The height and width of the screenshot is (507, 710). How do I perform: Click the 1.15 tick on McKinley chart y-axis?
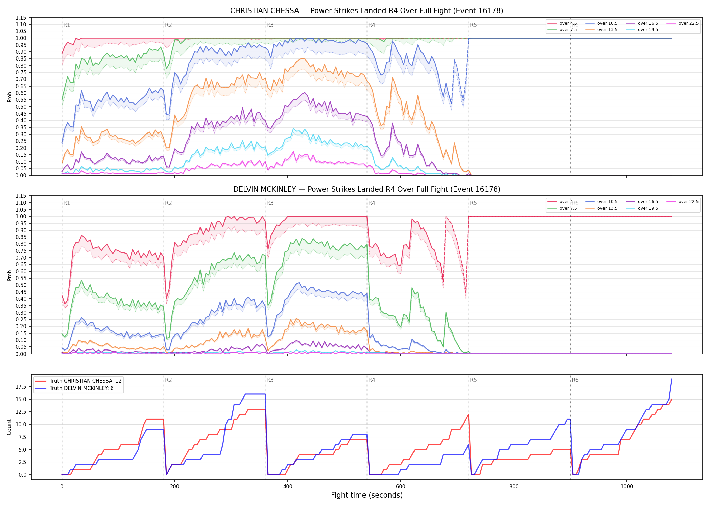point(21,196)
